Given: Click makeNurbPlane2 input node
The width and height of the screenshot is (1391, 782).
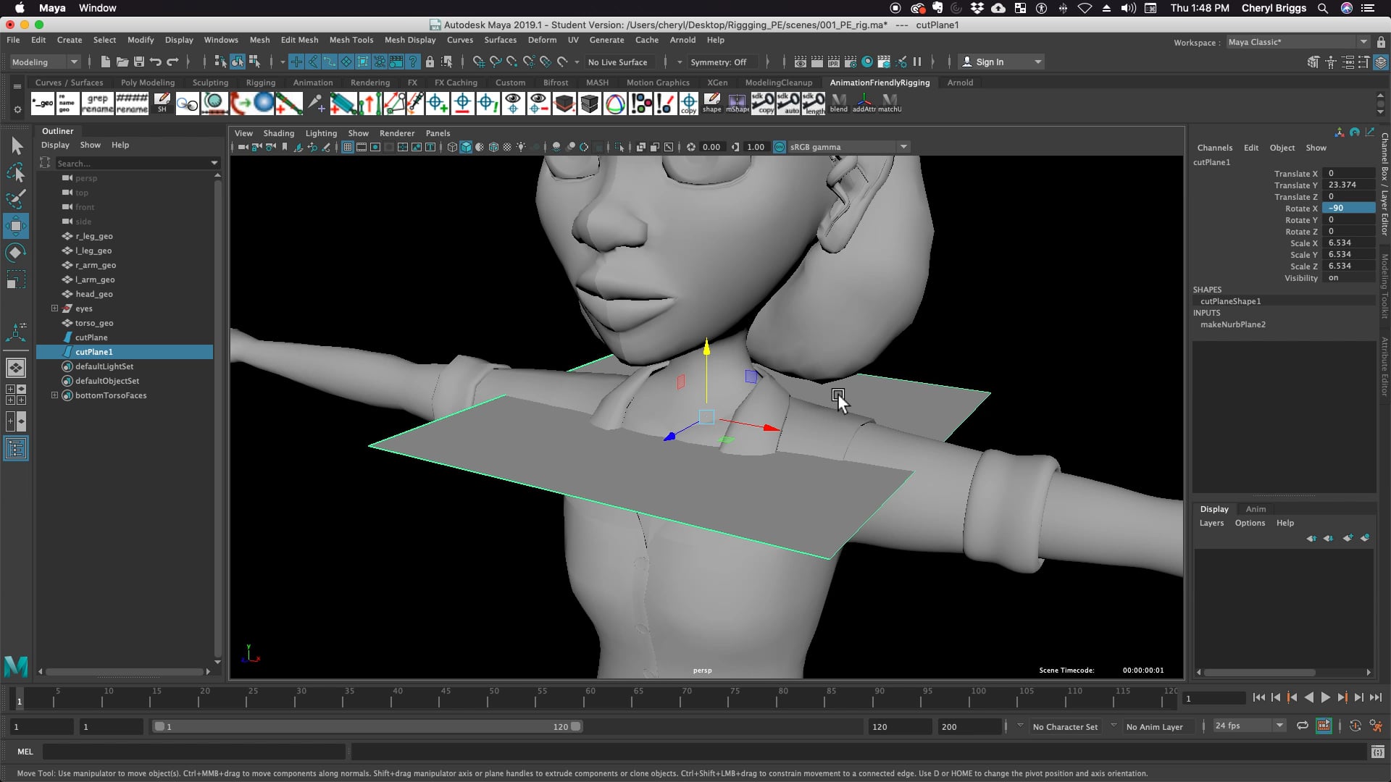Looking at the screenshot, I should coord(1232,324).
